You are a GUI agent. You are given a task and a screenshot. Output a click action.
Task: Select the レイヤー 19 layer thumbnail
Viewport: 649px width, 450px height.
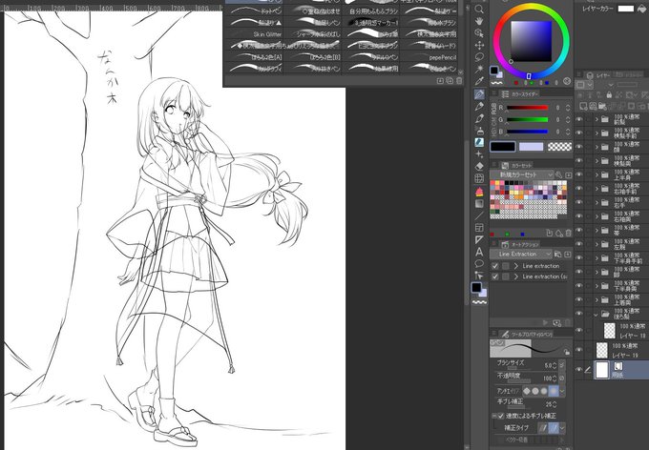coord(602,350)
